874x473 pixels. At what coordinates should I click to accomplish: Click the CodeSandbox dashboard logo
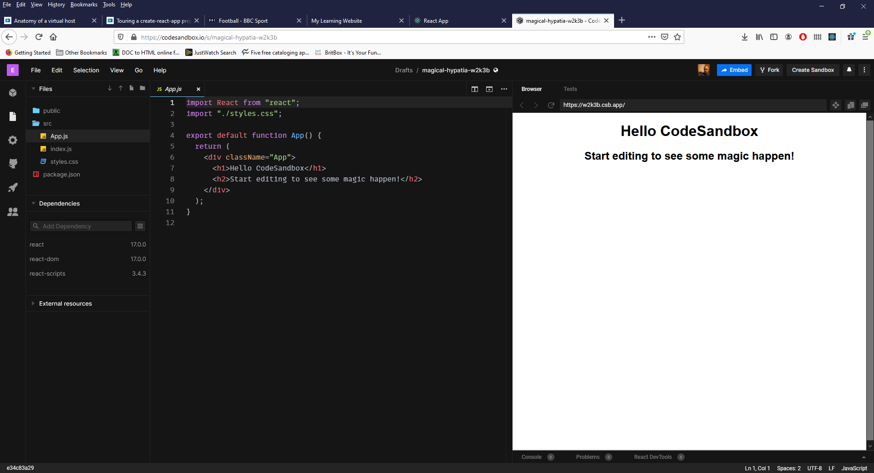[x=13, y=70]
